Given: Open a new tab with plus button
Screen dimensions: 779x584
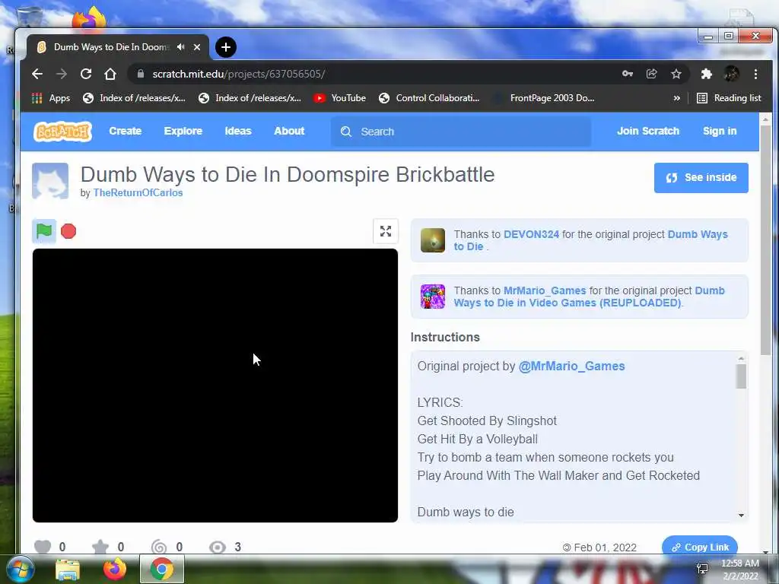Looking at the screenshot, I should (226, 47).
